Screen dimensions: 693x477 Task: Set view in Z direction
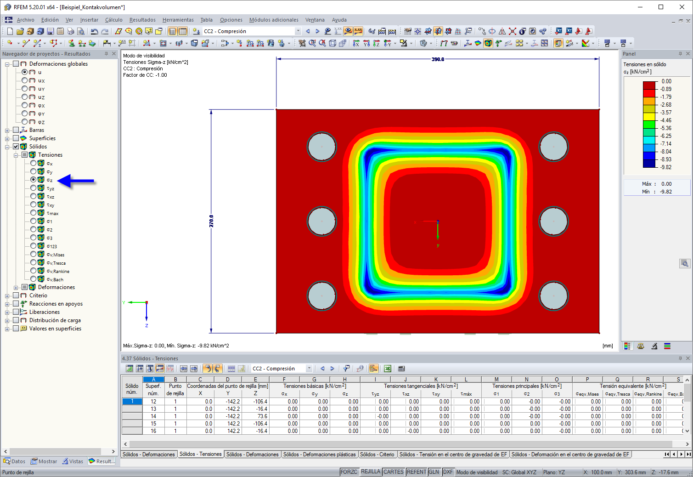(377, 43)
